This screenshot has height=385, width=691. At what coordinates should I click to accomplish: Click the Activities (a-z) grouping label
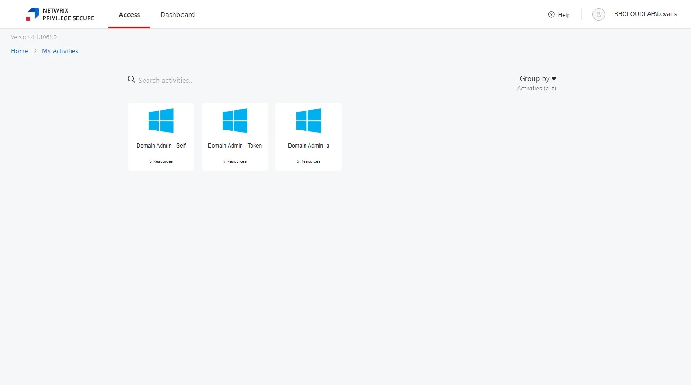tap(536, 88)
